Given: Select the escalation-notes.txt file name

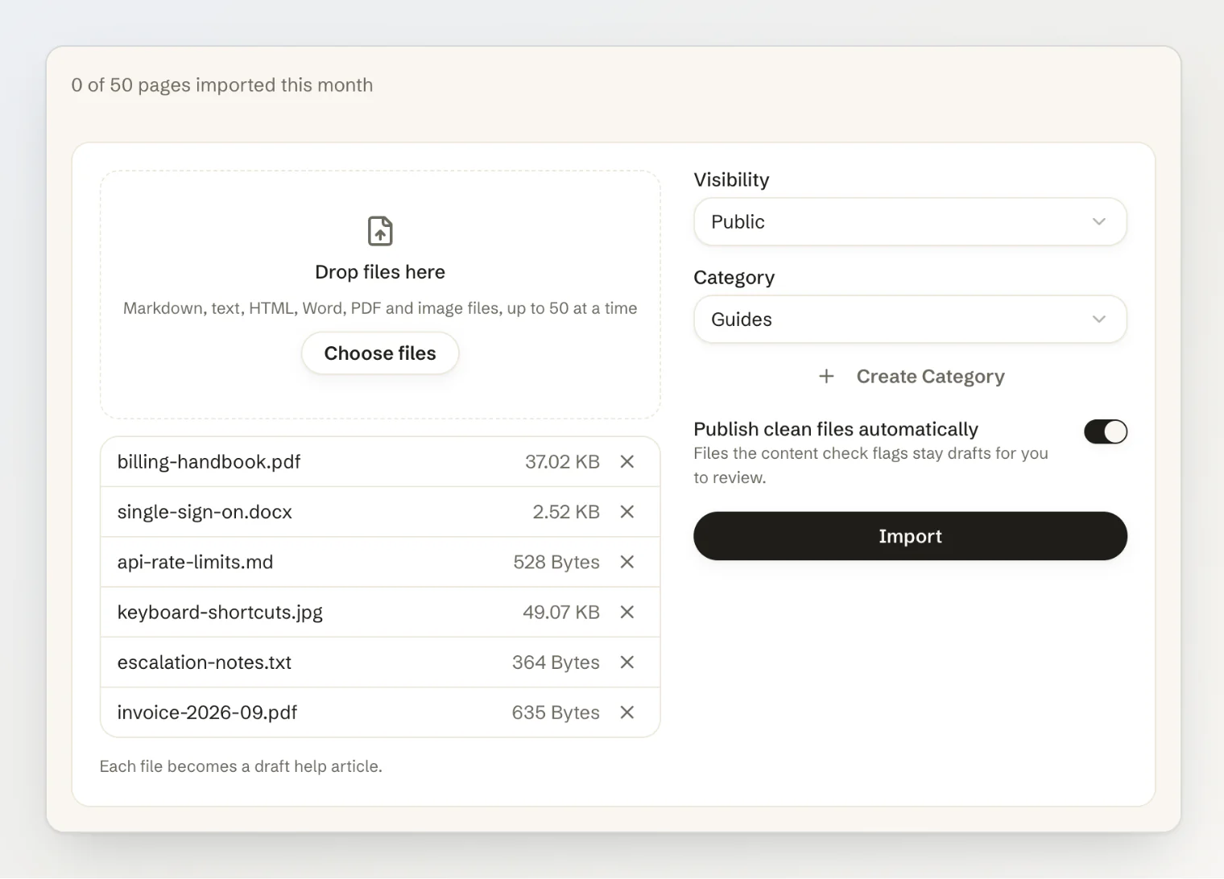Looking at the screenshot, I should point(205,662).
